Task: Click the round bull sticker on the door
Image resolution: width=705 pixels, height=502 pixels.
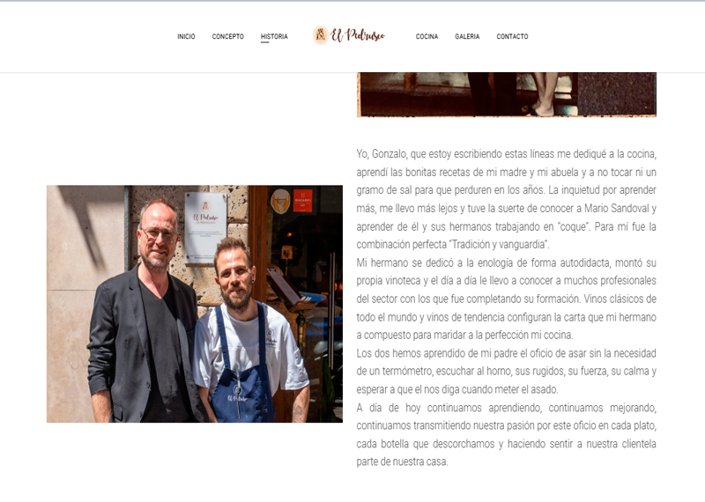Action: [280, 201]
